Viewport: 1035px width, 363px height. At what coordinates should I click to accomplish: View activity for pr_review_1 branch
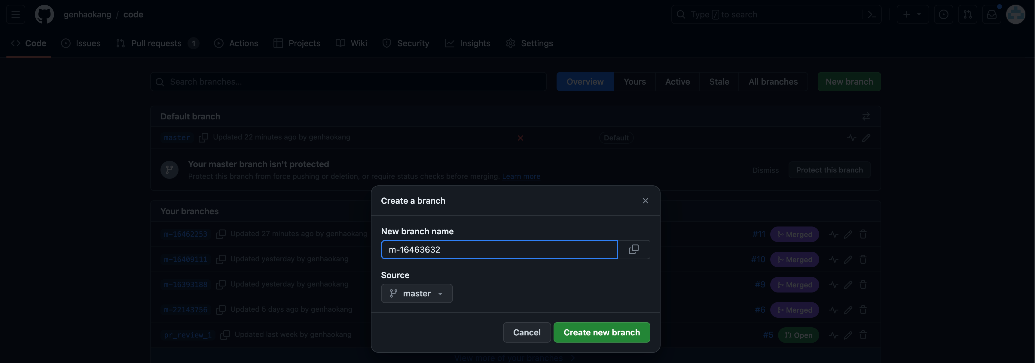tap(834, 335)
